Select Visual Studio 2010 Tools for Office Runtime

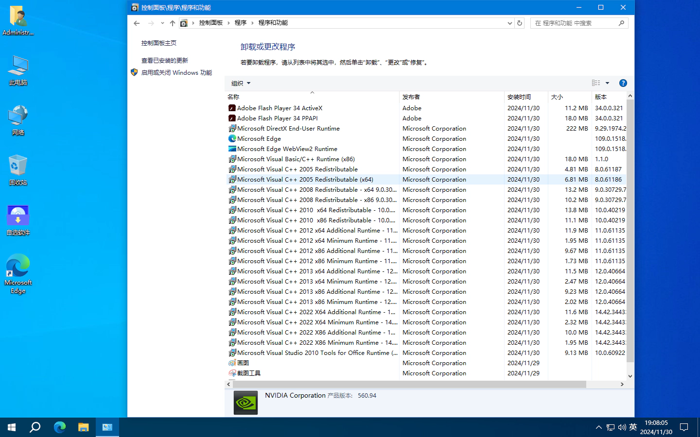425,353
